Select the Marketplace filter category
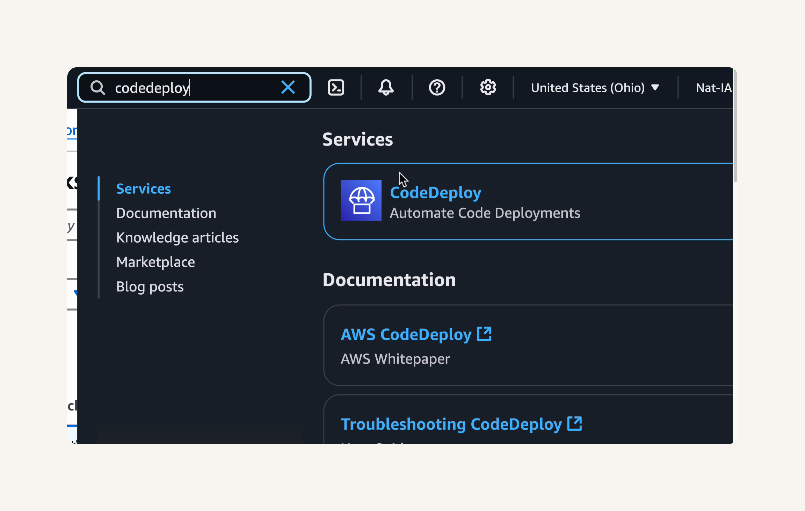Screen dimensions: 805x511 (x=155, y=262)
